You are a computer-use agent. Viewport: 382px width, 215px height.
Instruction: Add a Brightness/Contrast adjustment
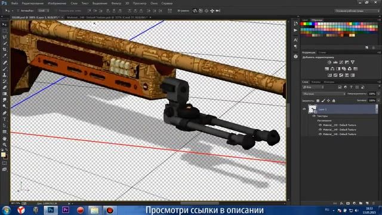tap(329, 62)
